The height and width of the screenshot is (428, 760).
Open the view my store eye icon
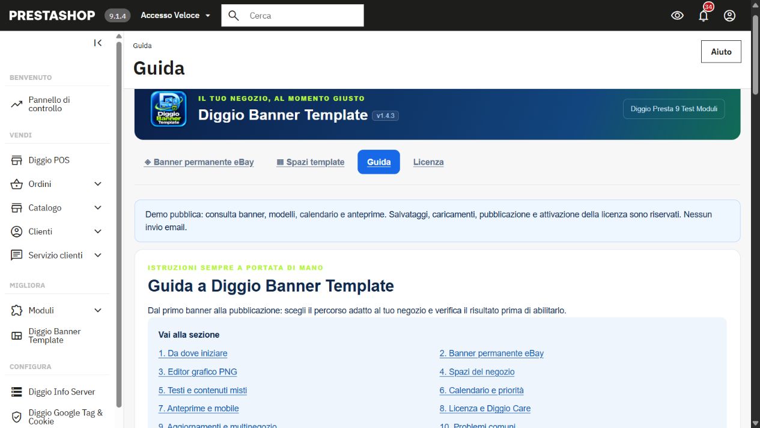[677, 16]
